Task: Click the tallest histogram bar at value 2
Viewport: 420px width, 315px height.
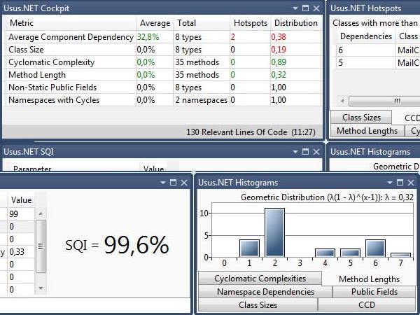Action: [x=274, y=232]
